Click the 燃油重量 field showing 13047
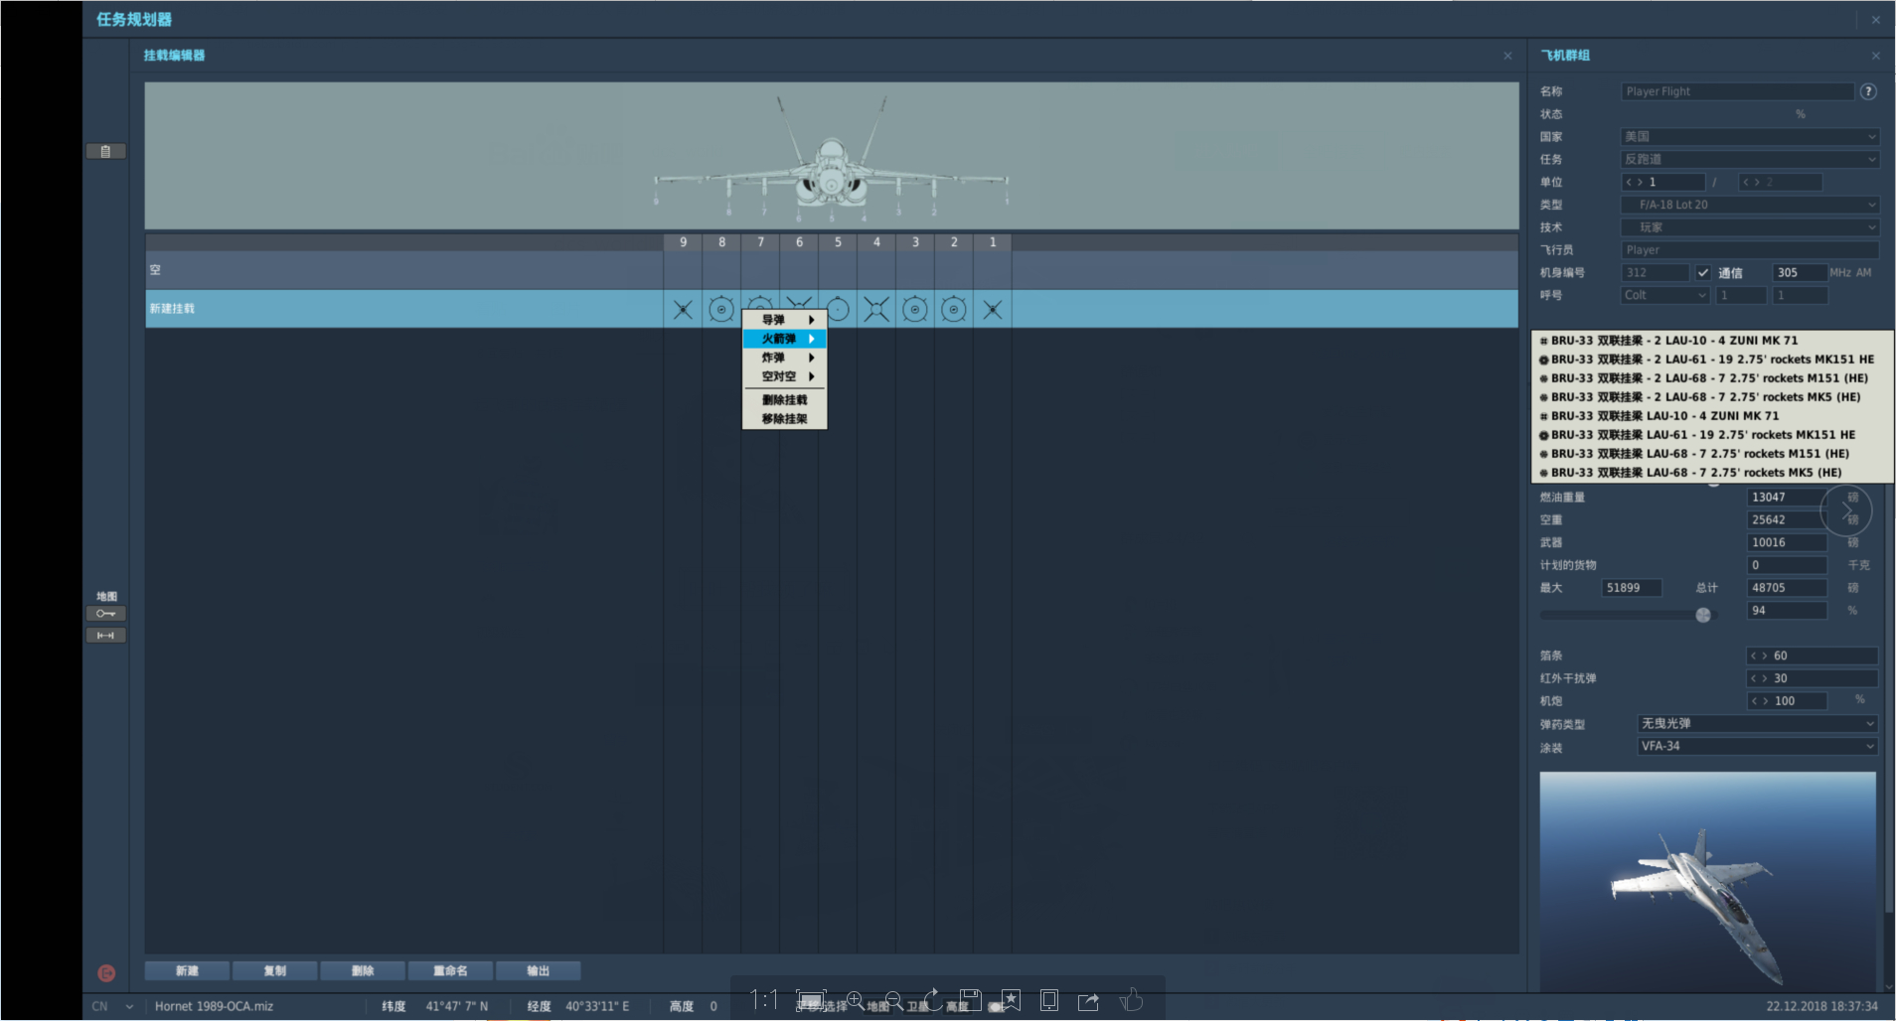Screen dimensions: 1896x1021 pyautogui.click(x=1787, y=497)
